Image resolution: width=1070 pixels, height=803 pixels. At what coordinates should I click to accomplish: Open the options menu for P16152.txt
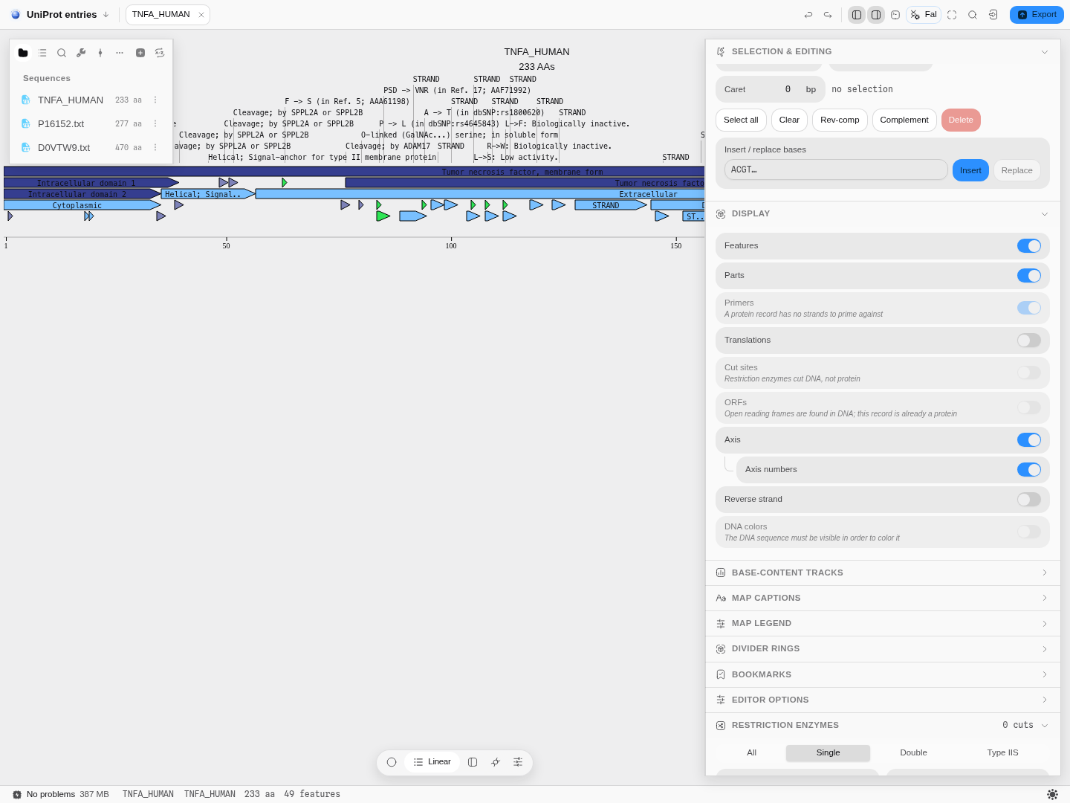click(x=155, y=124)
